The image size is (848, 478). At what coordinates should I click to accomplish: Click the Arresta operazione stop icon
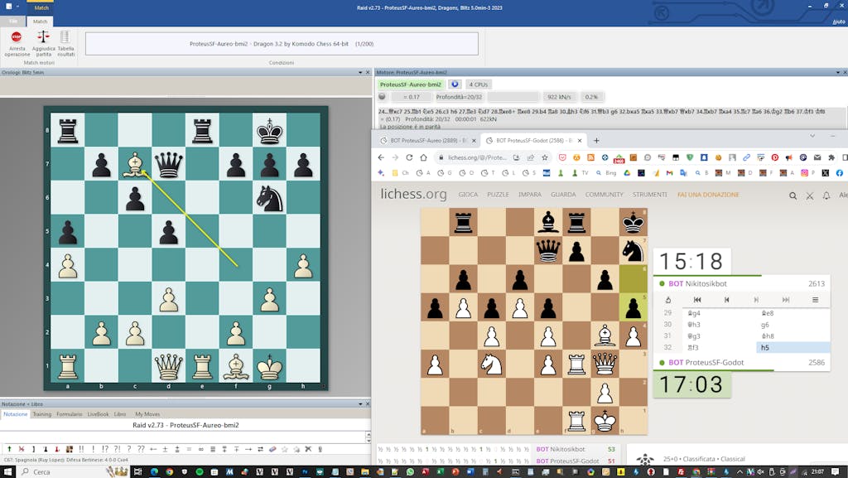(17, 37)
